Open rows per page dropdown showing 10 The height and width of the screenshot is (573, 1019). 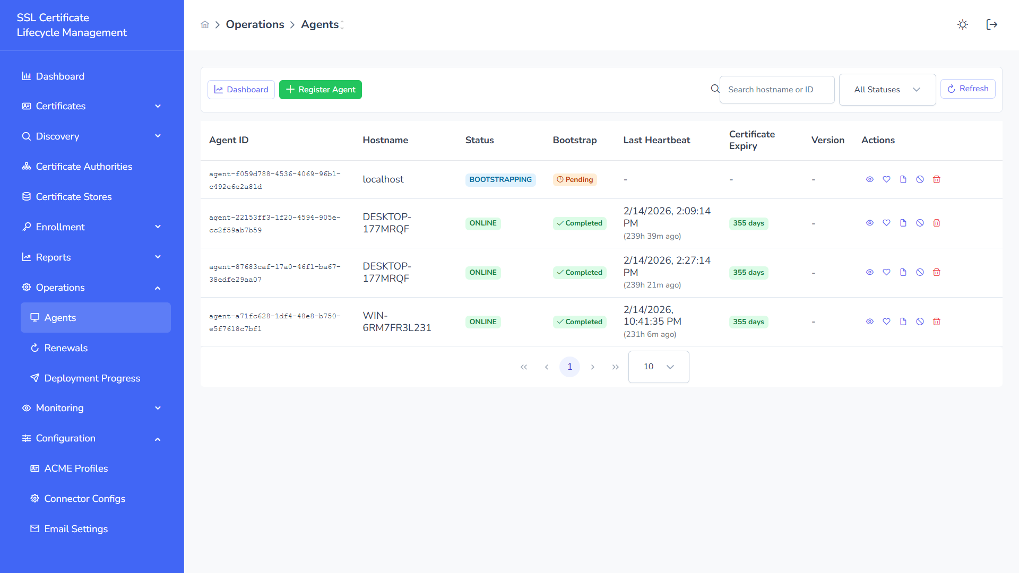coord(658,367)
